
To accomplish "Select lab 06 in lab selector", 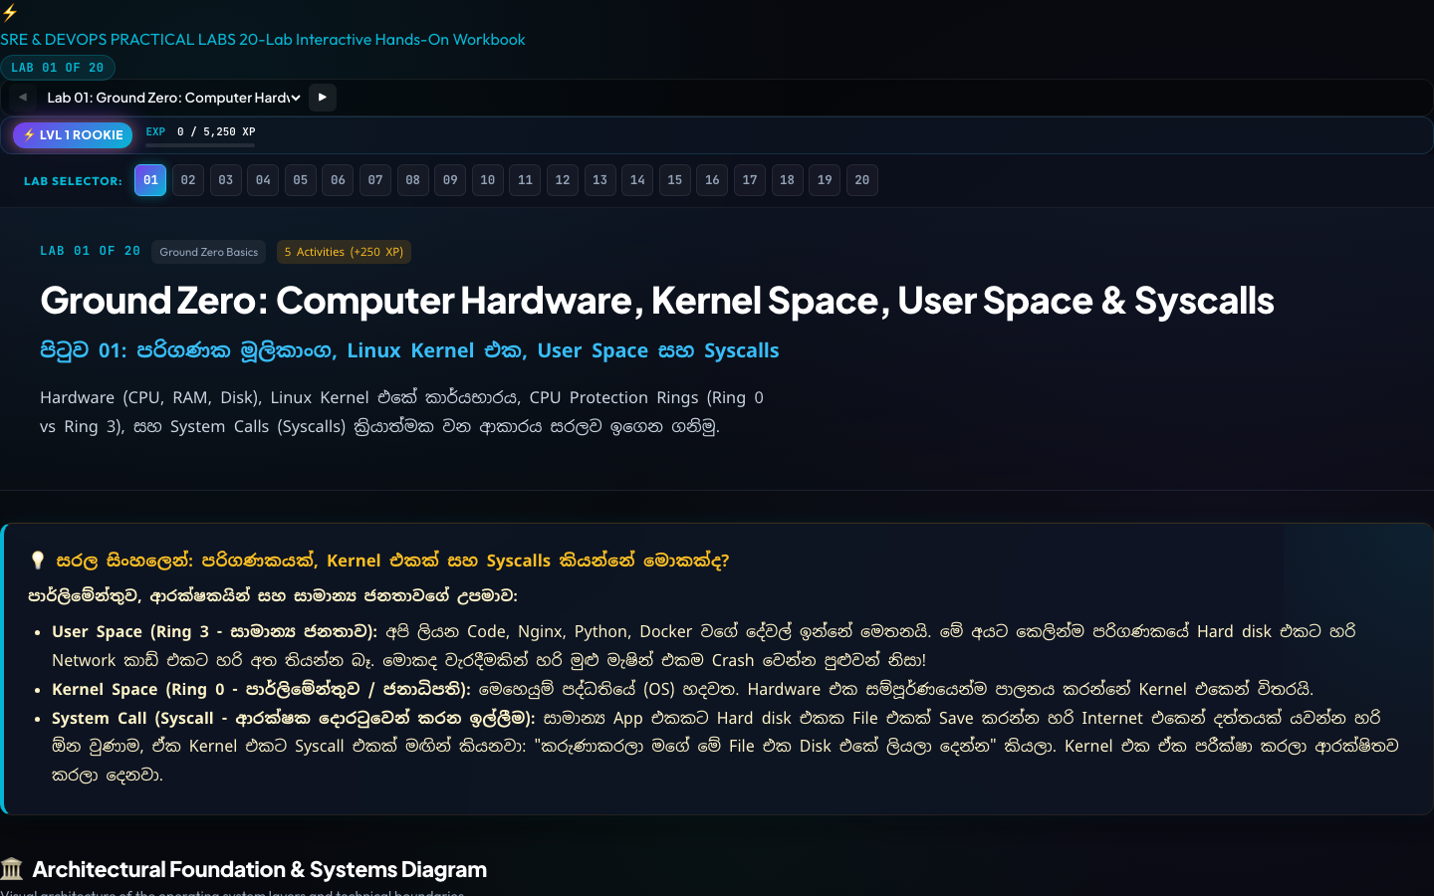I will 339,180.
